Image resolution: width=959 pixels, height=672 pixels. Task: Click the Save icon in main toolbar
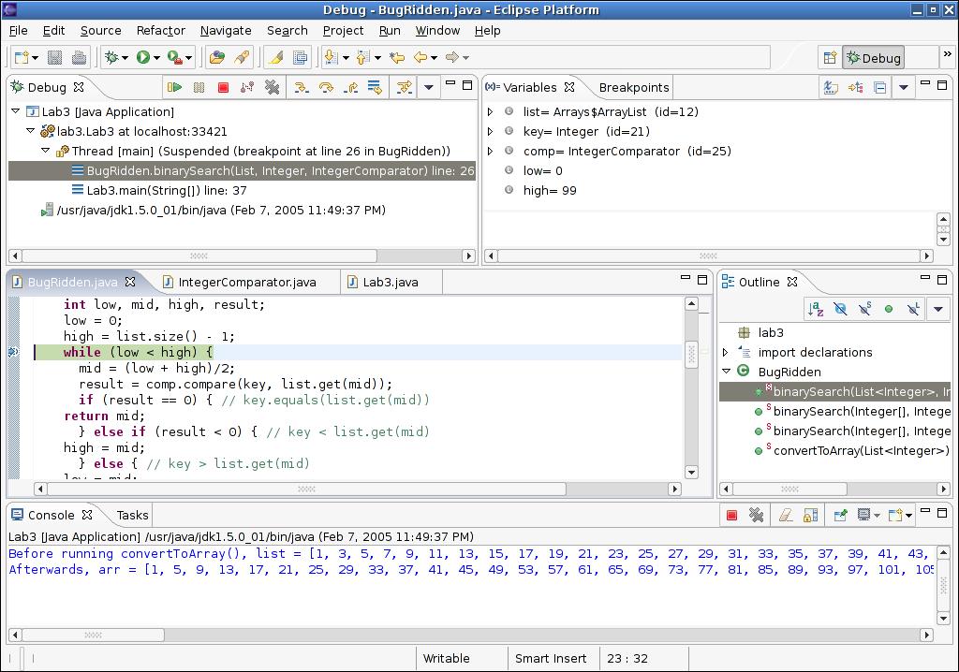click(54, 57)
